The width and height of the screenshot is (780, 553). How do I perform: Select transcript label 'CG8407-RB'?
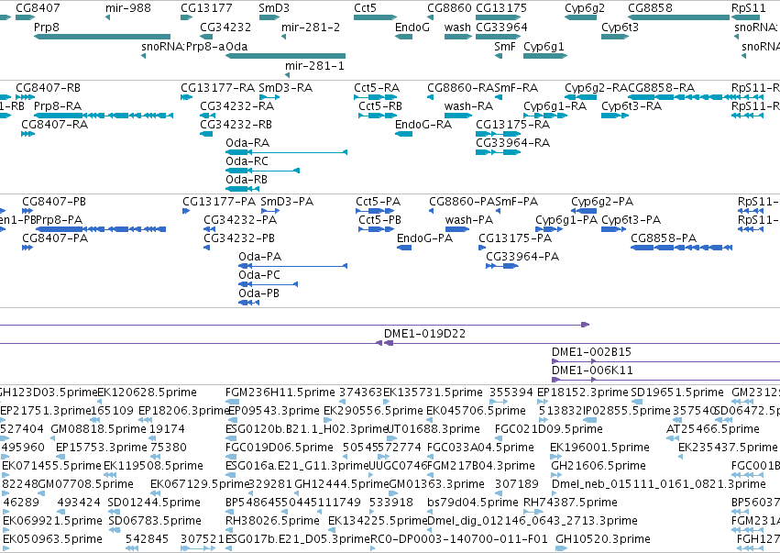point(49,88)
